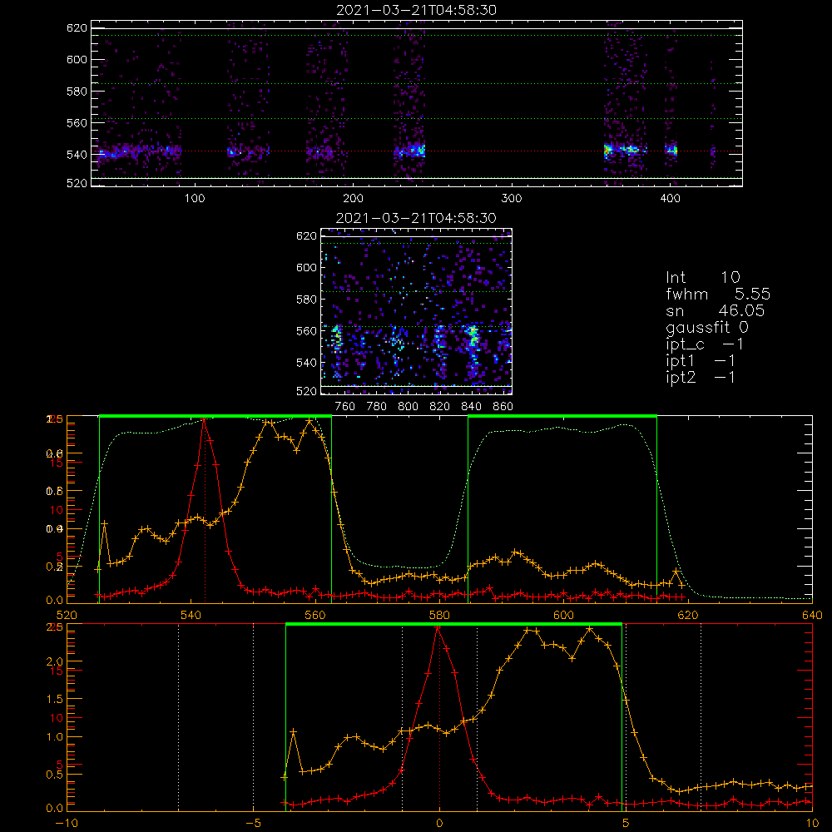Select the 'ipt1 -1' readout line
832x832 pixels.
(701, 361)
